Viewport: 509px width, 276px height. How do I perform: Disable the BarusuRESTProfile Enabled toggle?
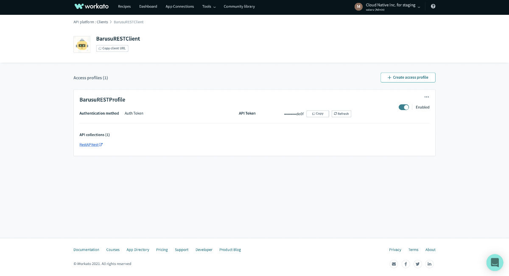(404, 107)
